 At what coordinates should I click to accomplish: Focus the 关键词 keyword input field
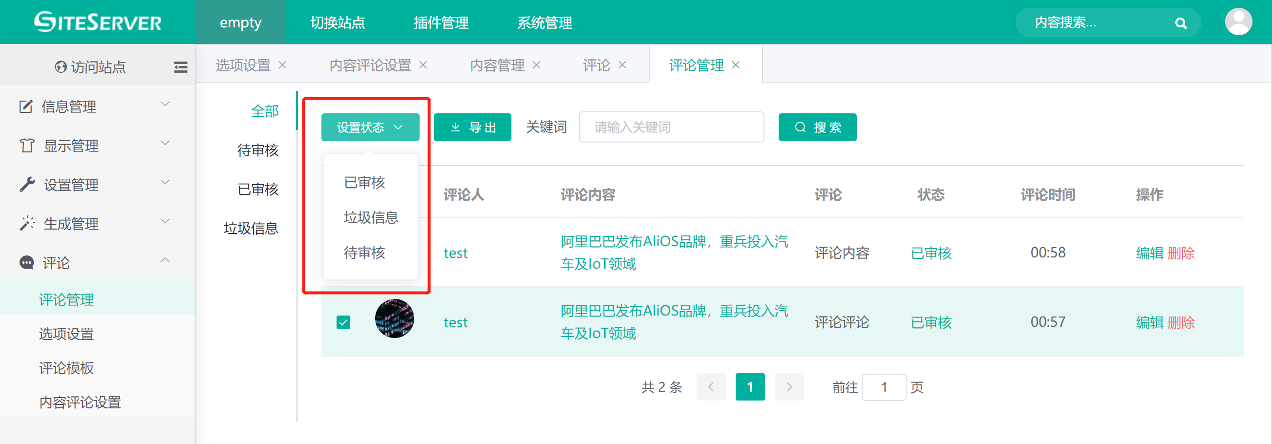671,127
